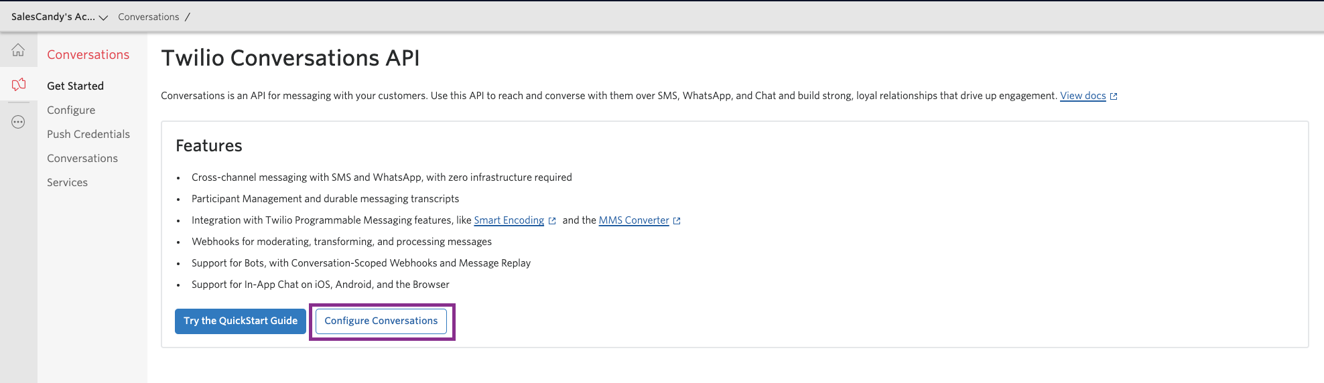Follow the Smart Encoding link

click(x=509, y=220)
